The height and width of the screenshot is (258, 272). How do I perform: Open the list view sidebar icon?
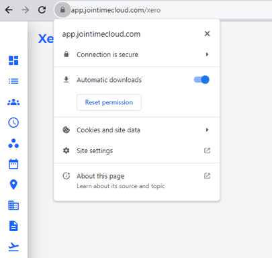pyautogui.click(x=13, y=81)
